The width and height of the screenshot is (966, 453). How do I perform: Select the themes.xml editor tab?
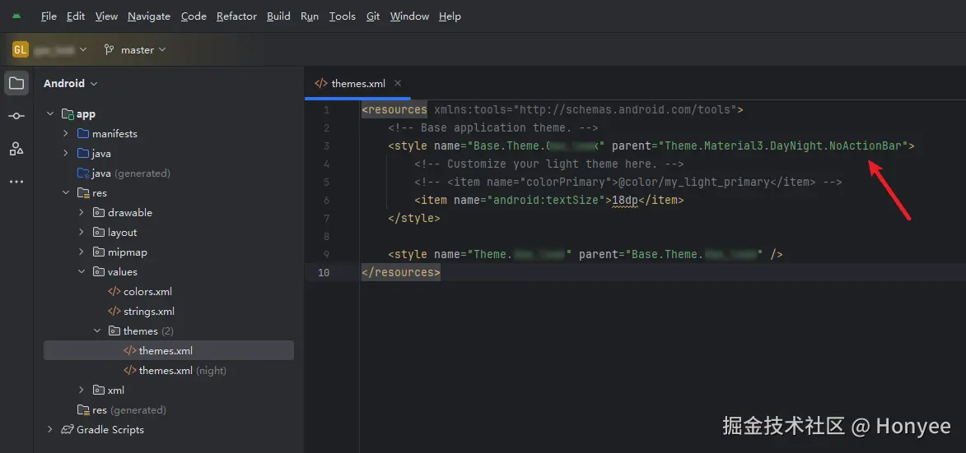point(357,84)
